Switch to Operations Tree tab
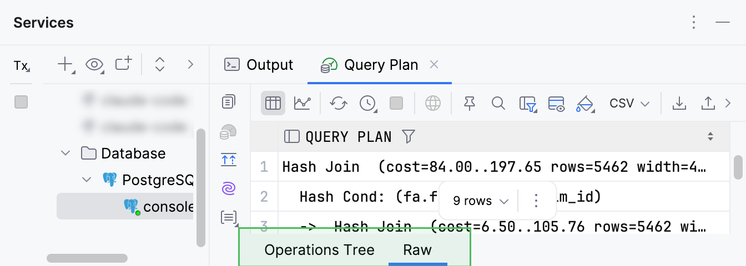Screen dimensions: 746x266 pos(319,250)
